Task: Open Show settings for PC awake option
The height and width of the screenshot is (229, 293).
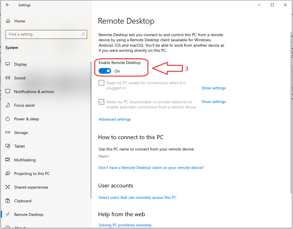Action: [213, 88]
